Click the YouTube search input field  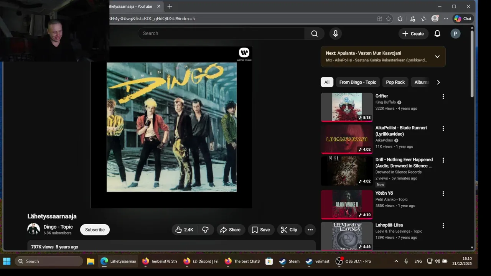[221, 33]
